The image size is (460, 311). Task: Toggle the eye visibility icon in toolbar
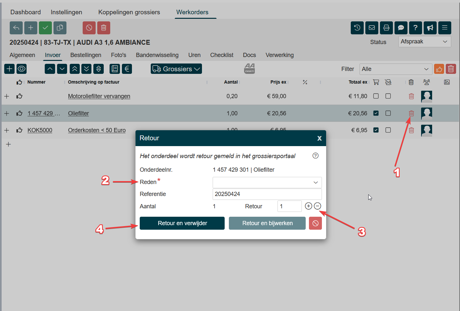22,69
